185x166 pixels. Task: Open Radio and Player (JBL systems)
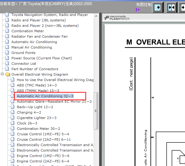click(x=38, y=20)
